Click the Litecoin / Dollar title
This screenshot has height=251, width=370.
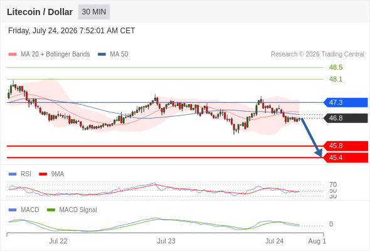point(40,12)
